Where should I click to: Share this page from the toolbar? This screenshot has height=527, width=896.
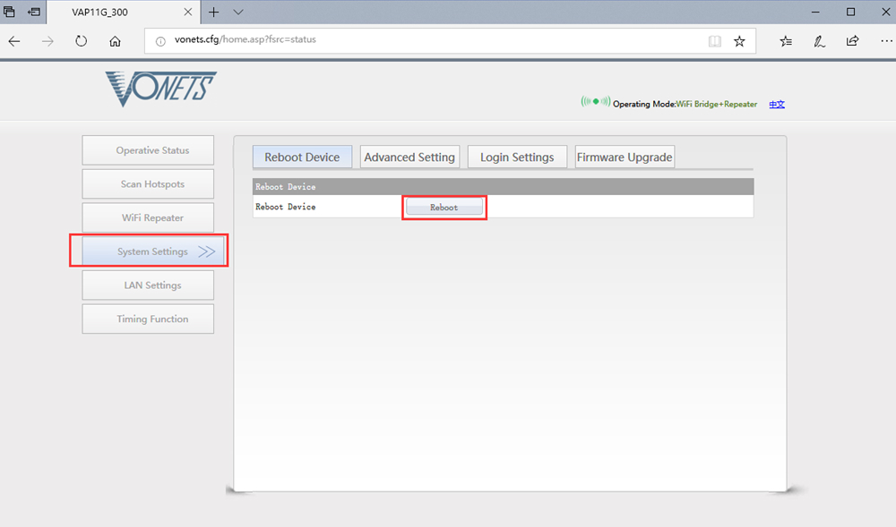(852, 40)
